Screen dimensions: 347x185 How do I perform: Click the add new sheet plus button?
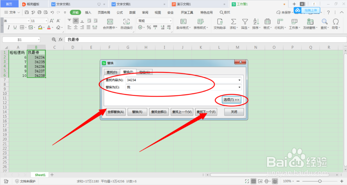pos(52,175)
